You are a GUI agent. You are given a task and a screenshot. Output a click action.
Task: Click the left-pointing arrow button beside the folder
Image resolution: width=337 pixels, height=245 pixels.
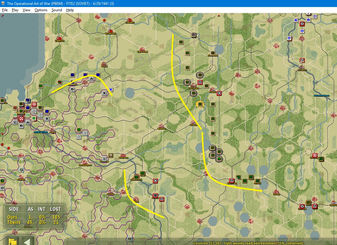pyautogui.click(x=27, y=241)
